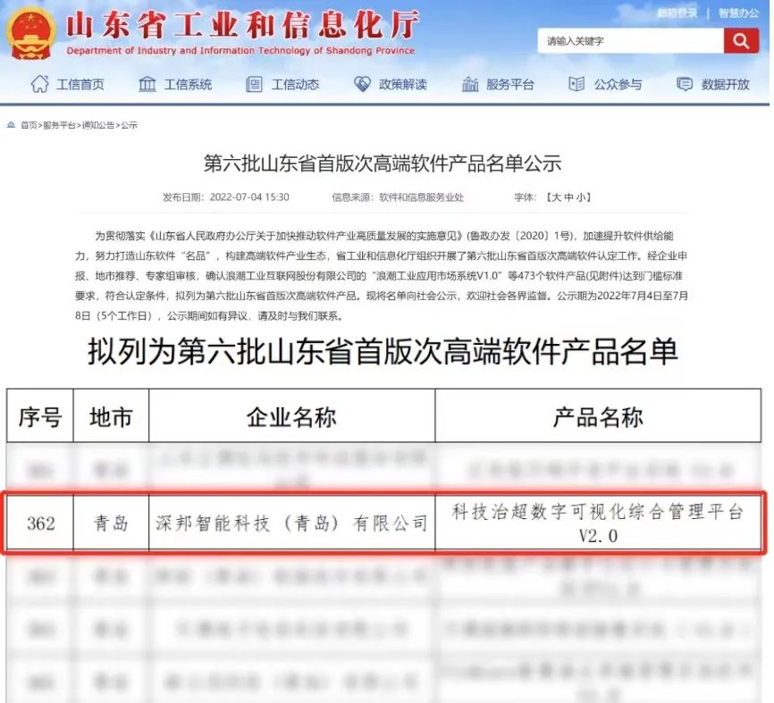Click the chart icon beside 服务平台
Viewport: 774px width, 703px height.
tap(470, 84)
